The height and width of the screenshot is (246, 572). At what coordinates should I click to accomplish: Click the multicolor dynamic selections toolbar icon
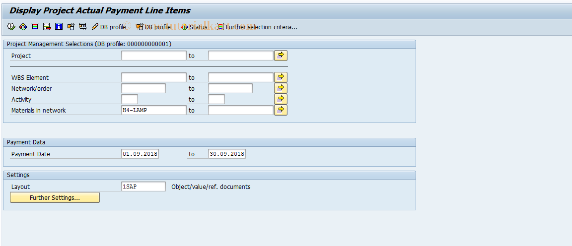35,27
